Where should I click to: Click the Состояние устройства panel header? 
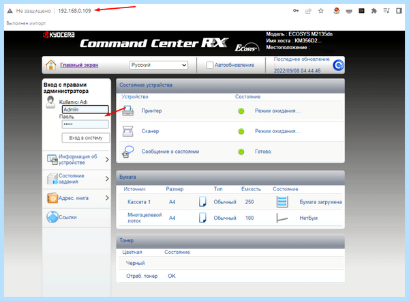(x=230, y=85)
